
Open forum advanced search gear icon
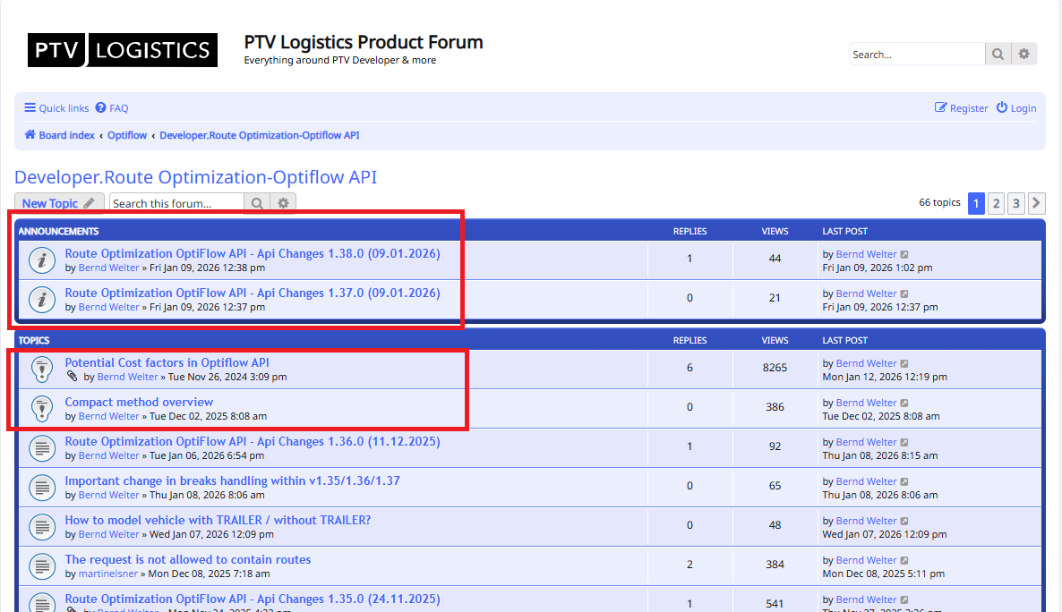point(283,204)
